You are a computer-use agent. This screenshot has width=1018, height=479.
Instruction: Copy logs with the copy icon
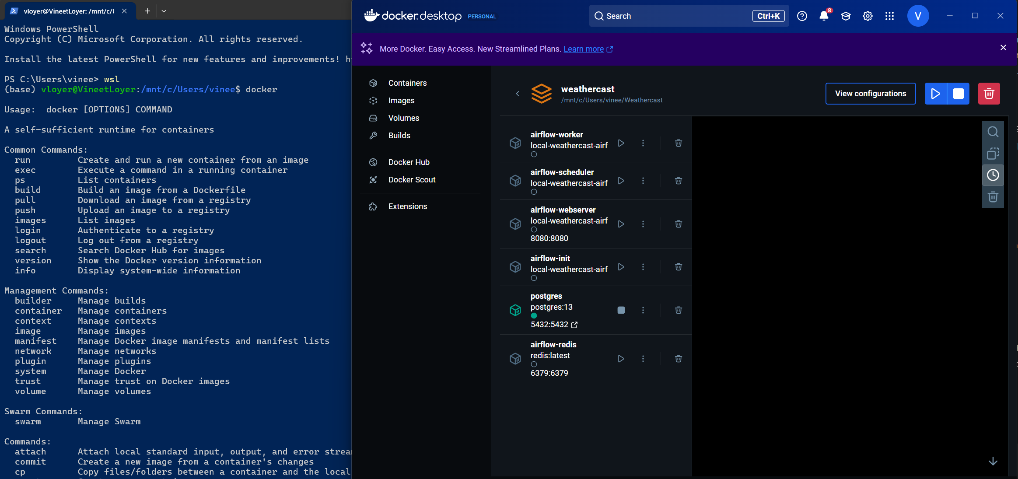pos(993,154)
